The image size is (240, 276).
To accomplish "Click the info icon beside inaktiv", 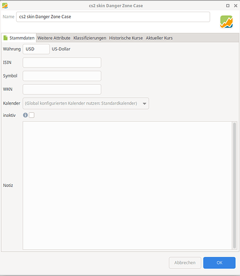I will (25, 115).
